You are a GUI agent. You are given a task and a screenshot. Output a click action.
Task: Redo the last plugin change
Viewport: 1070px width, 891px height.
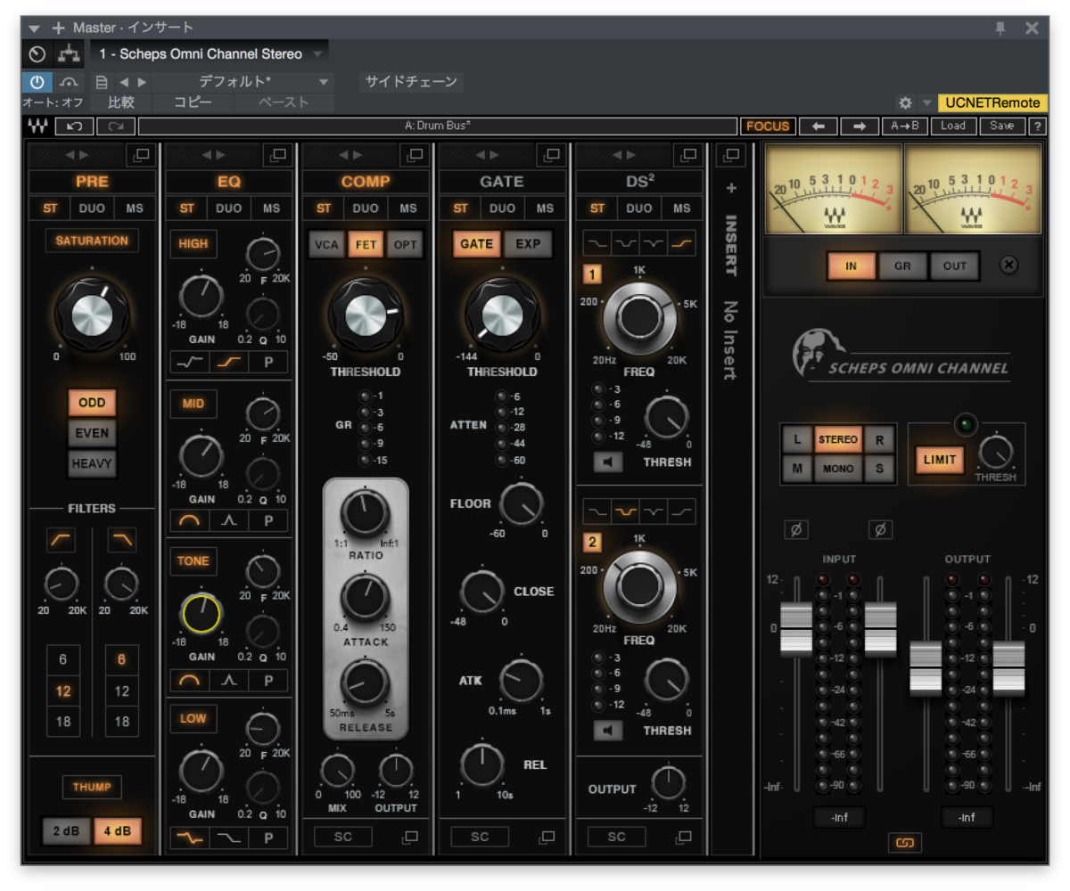point(116,126)
